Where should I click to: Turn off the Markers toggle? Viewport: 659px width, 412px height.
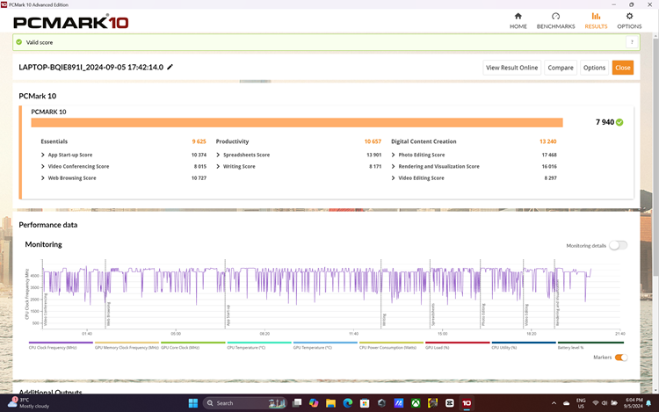click(x=620, y=358)
